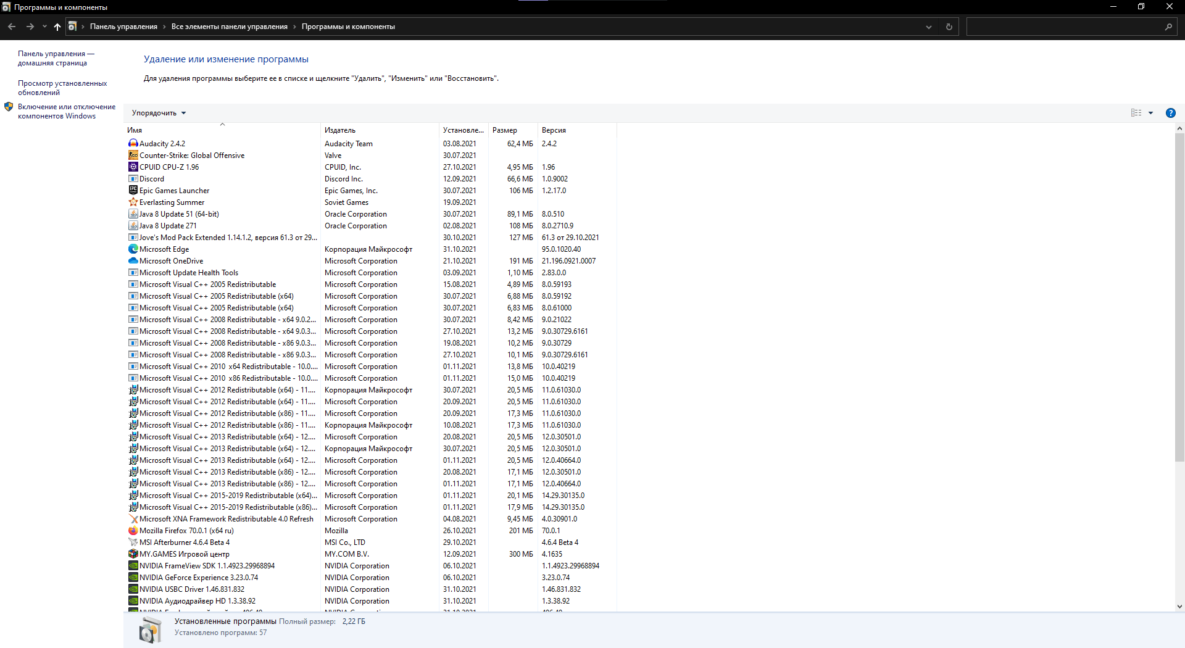Click the Mozilla Firefox 70.0.1 icon
Image resolution: width=1185 pixels, height=648 pixels.
133,531
